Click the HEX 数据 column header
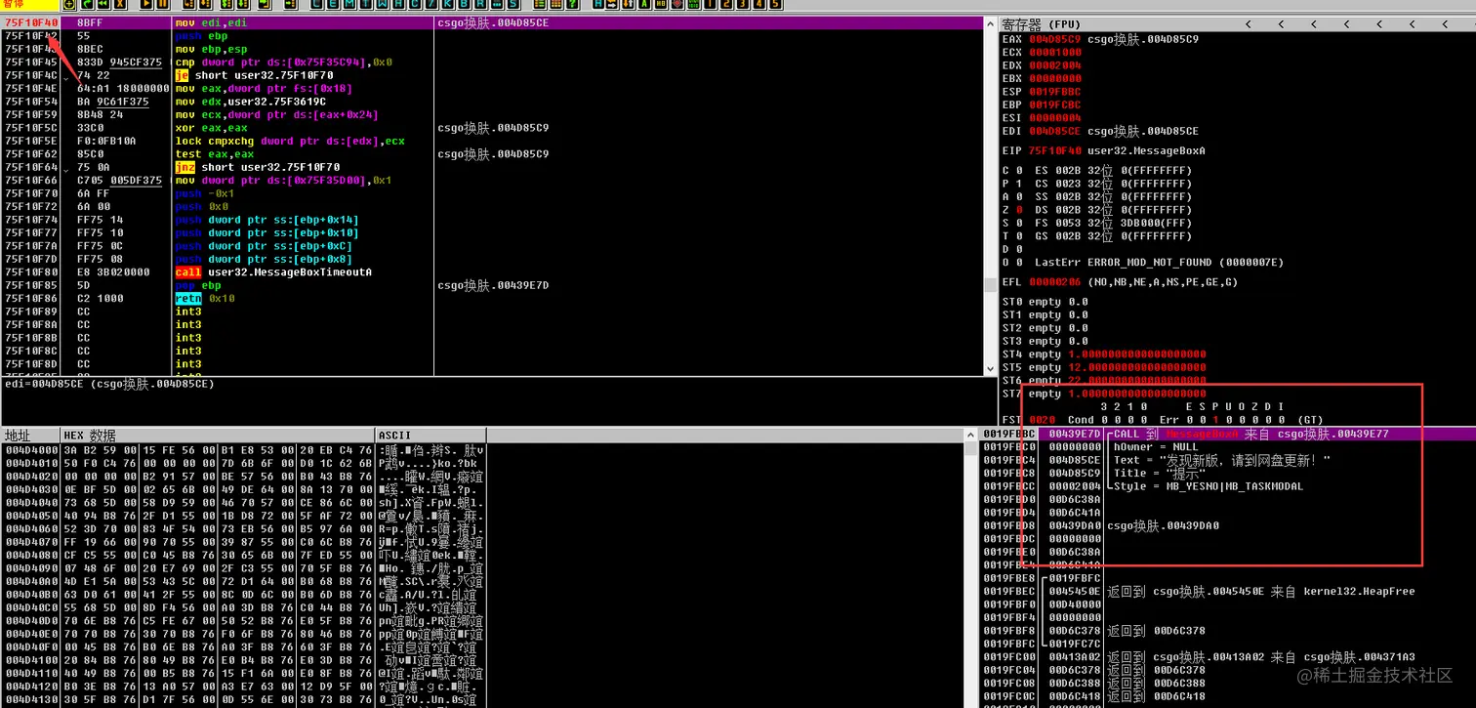The image size is (1476, 708). 217,436
